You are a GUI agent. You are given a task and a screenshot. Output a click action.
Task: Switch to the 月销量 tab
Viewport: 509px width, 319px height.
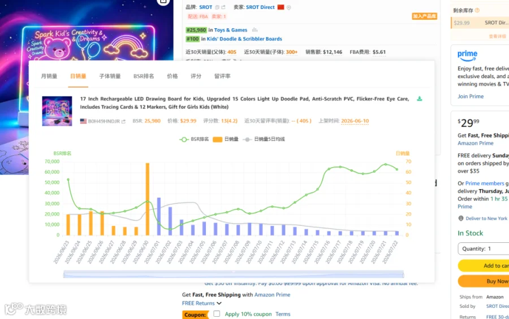(49, 76)
